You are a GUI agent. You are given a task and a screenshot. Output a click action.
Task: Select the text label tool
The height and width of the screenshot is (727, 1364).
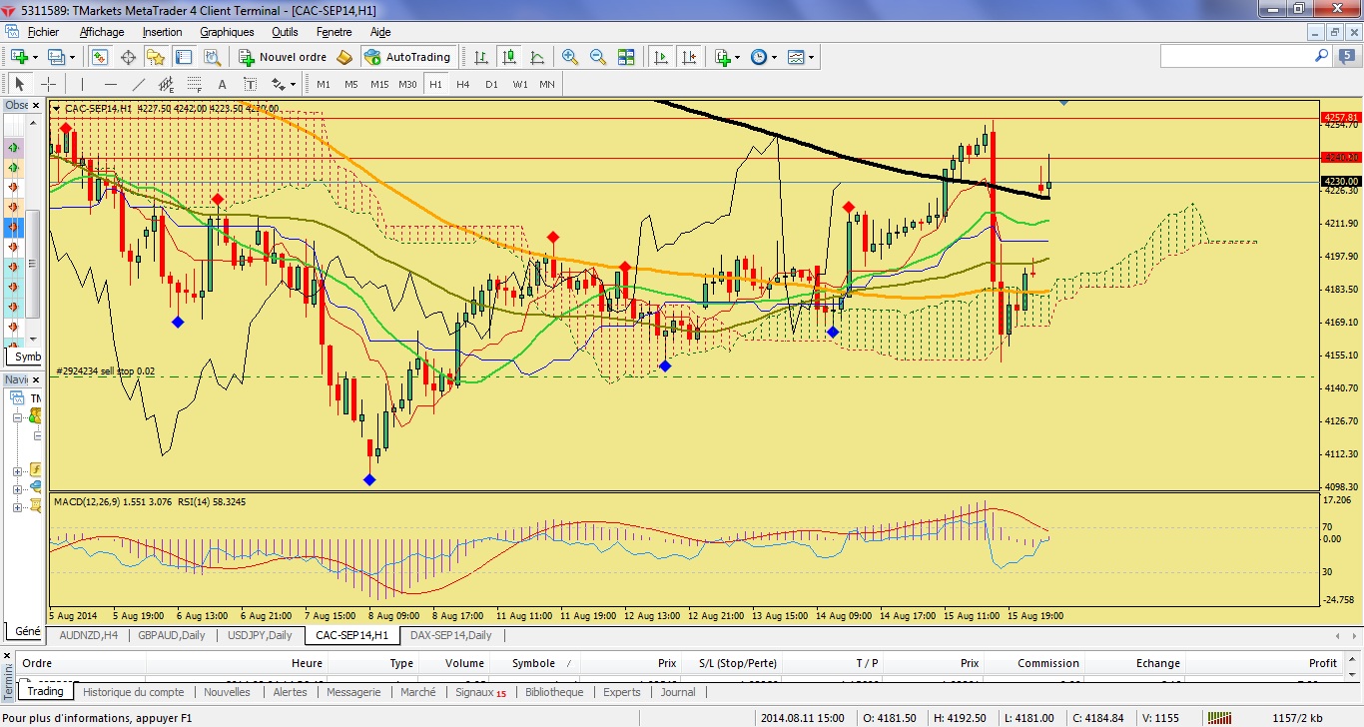(250, 84)
